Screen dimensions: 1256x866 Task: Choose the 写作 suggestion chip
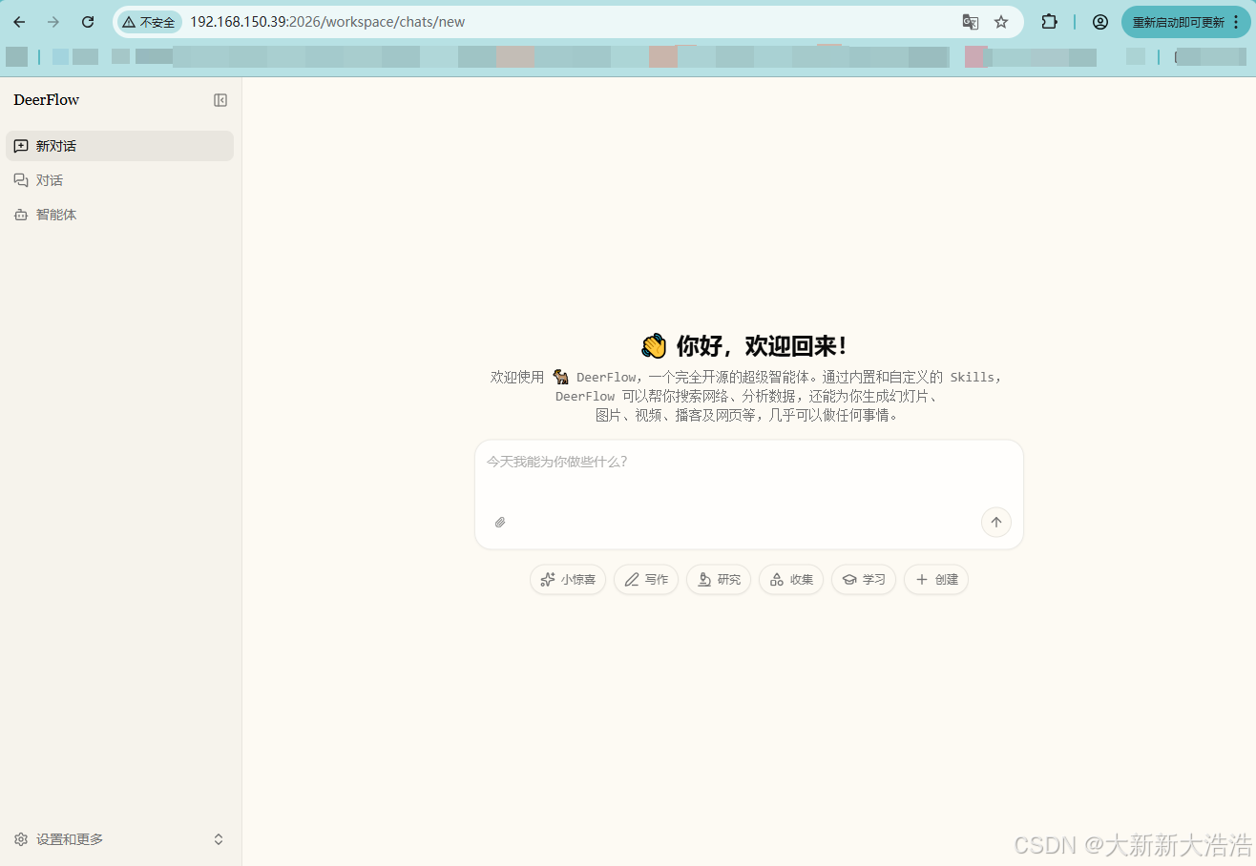pyautogui.click(x=646, y=579)
